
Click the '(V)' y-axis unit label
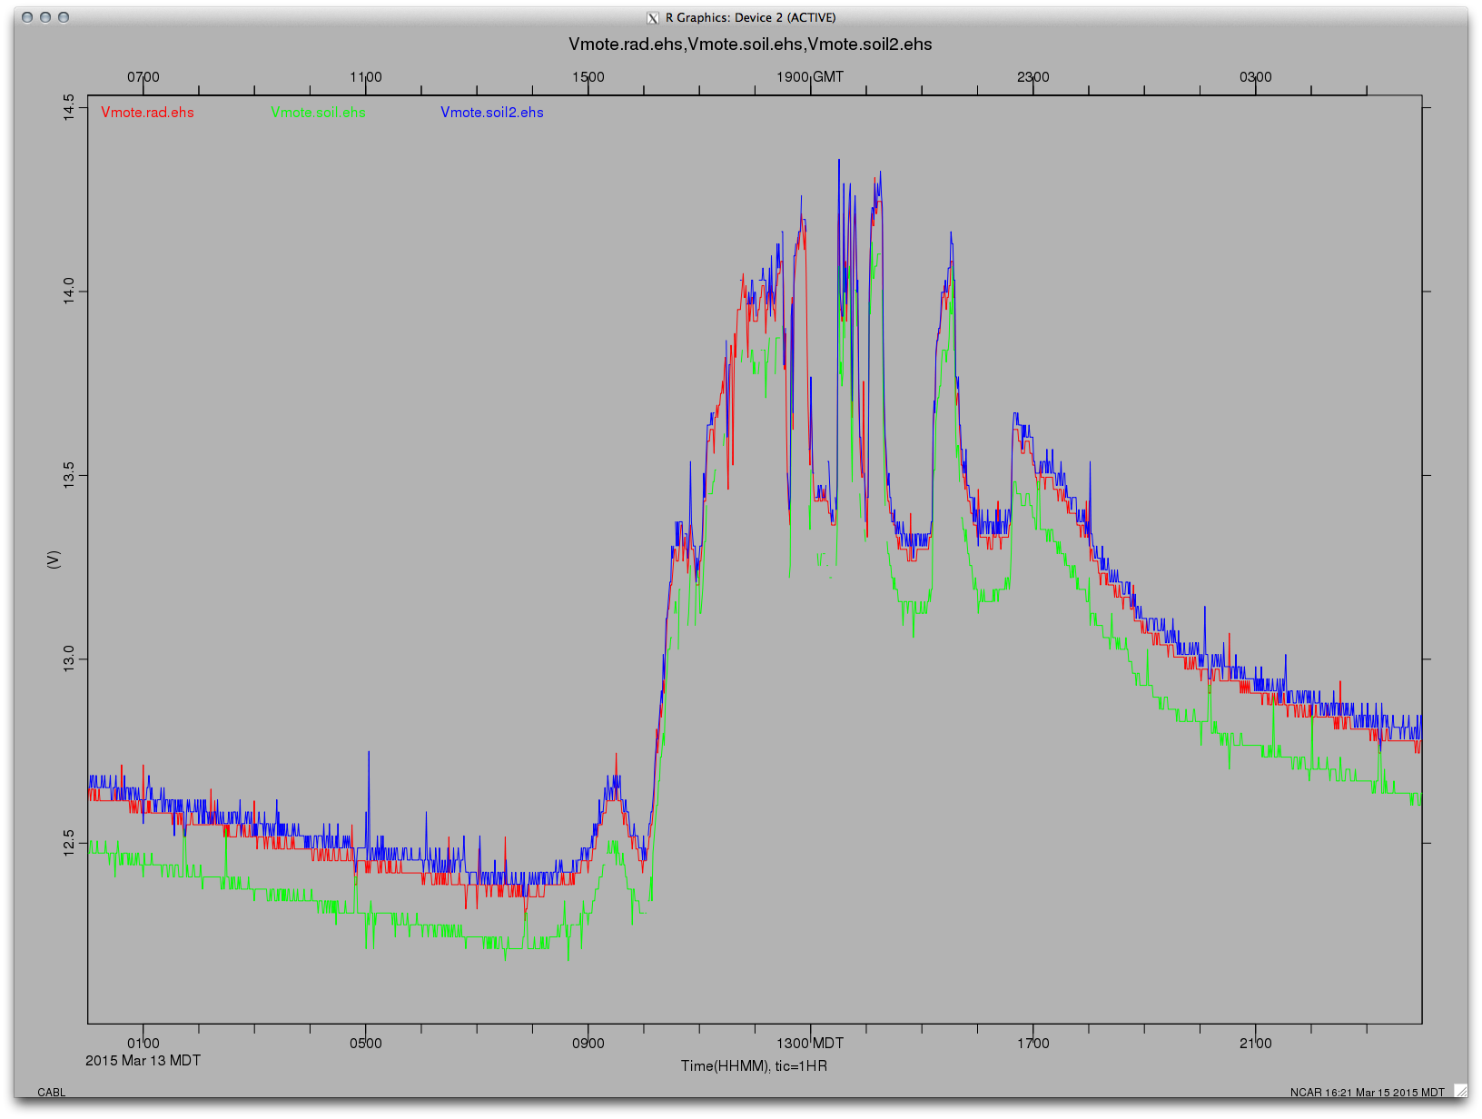54,559
